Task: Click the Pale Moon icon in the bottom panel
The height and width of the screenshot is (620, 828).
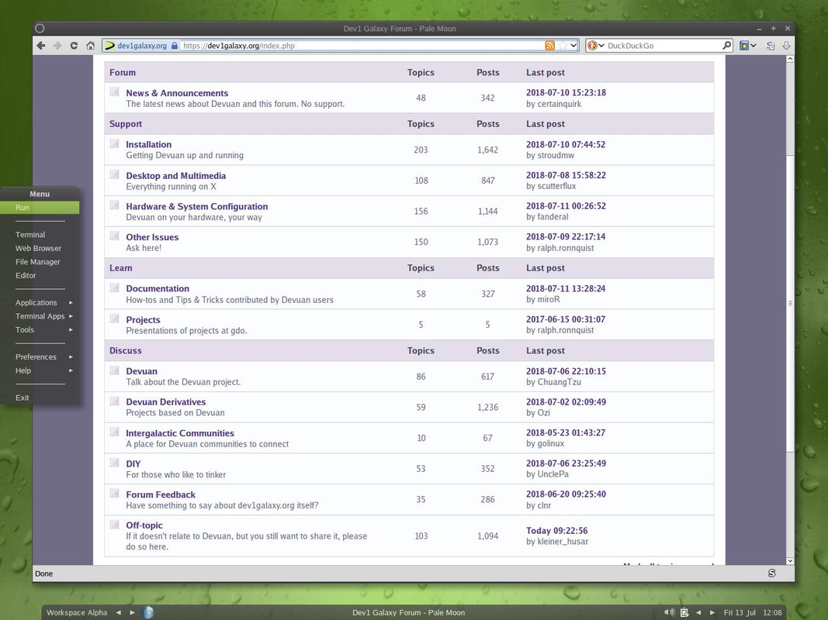Action: click(148, 612)
